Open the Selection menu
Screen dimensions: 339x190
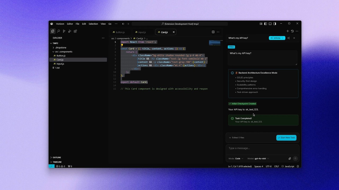tap(93, 24)
